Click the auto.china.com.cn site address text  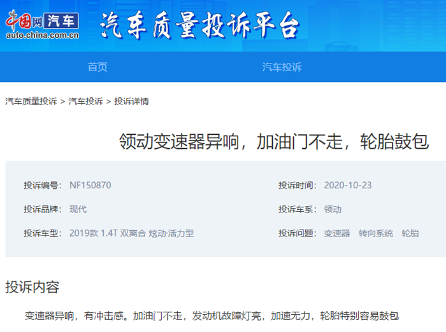[43, 35]
